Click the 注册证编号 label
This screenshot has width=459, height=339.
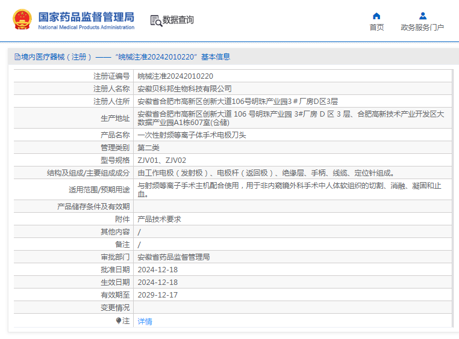[x=111, y=76]
